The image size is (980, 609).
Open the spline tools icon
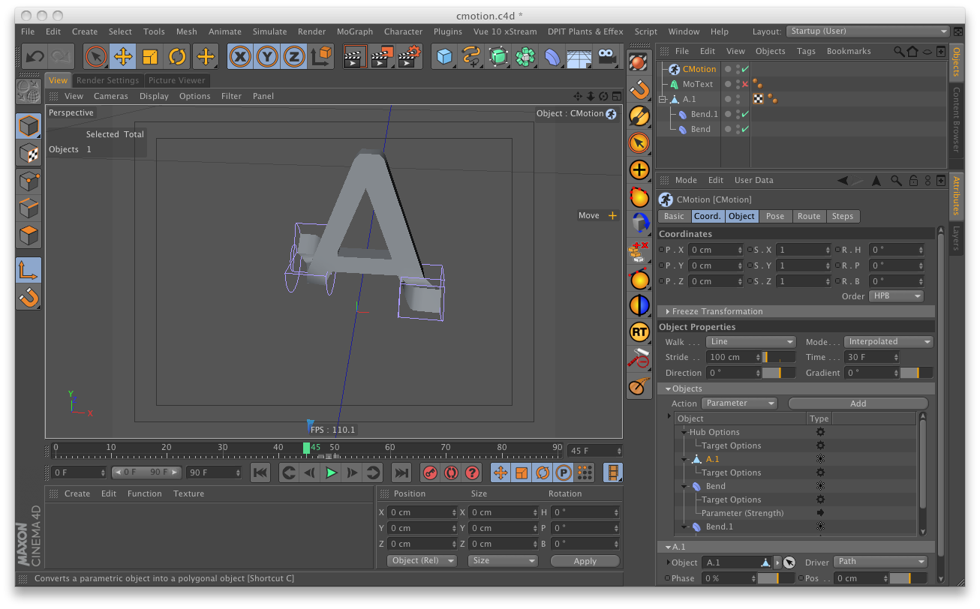pyautogui.click(x=471, y=56)
